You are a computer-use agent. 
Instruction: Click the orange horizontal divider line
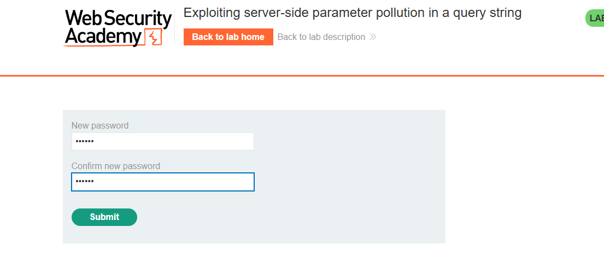302,76
